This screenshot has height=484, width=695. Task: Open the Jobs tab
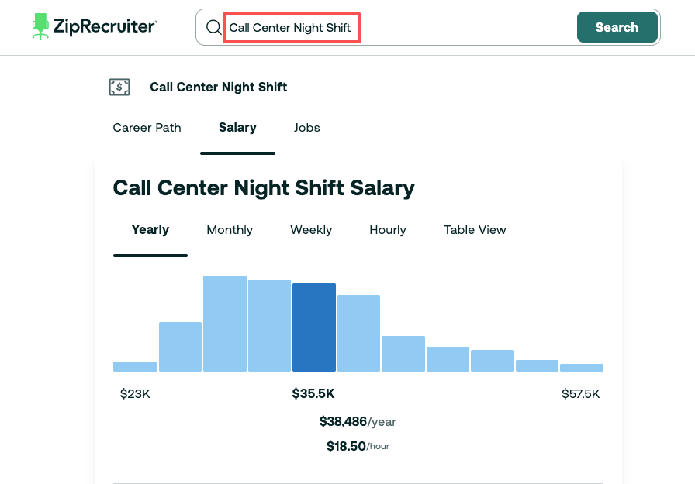coord(306,127)
